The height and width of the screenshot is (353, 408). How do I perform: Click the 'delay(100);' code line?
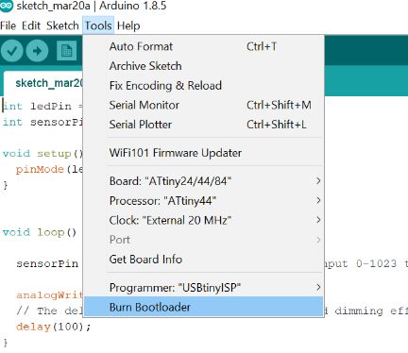pyautogui.click(x=53, y=327)
